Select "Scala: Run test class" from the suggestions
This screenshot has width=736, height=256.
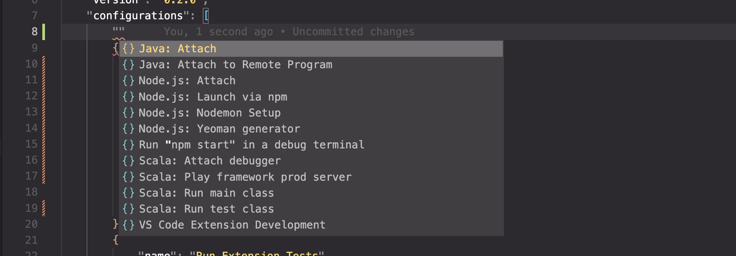206,209
